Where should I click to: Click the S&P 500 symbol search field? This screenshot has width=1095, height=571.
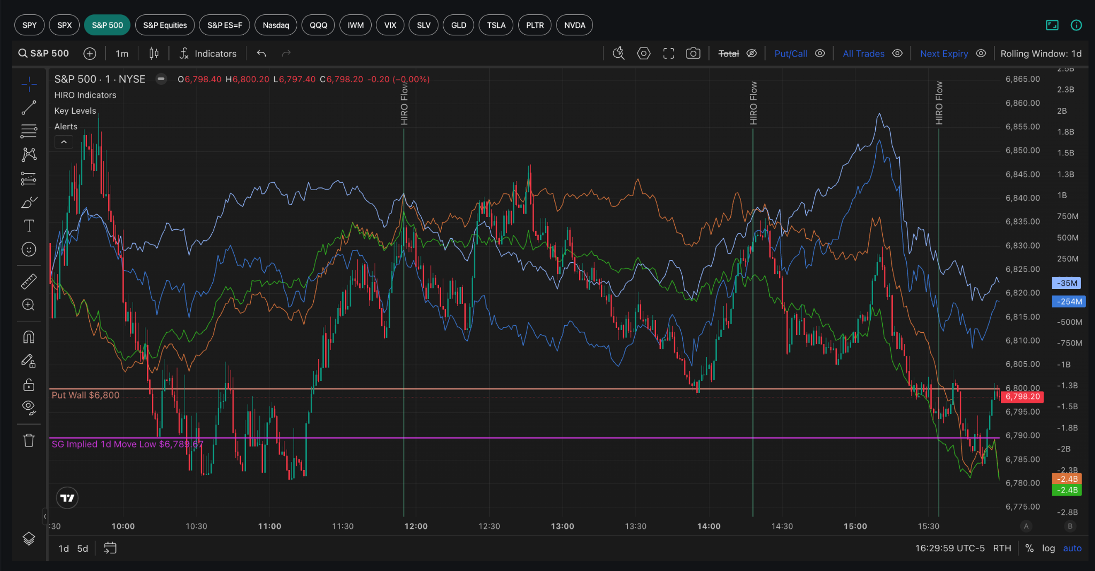[43, 53]
